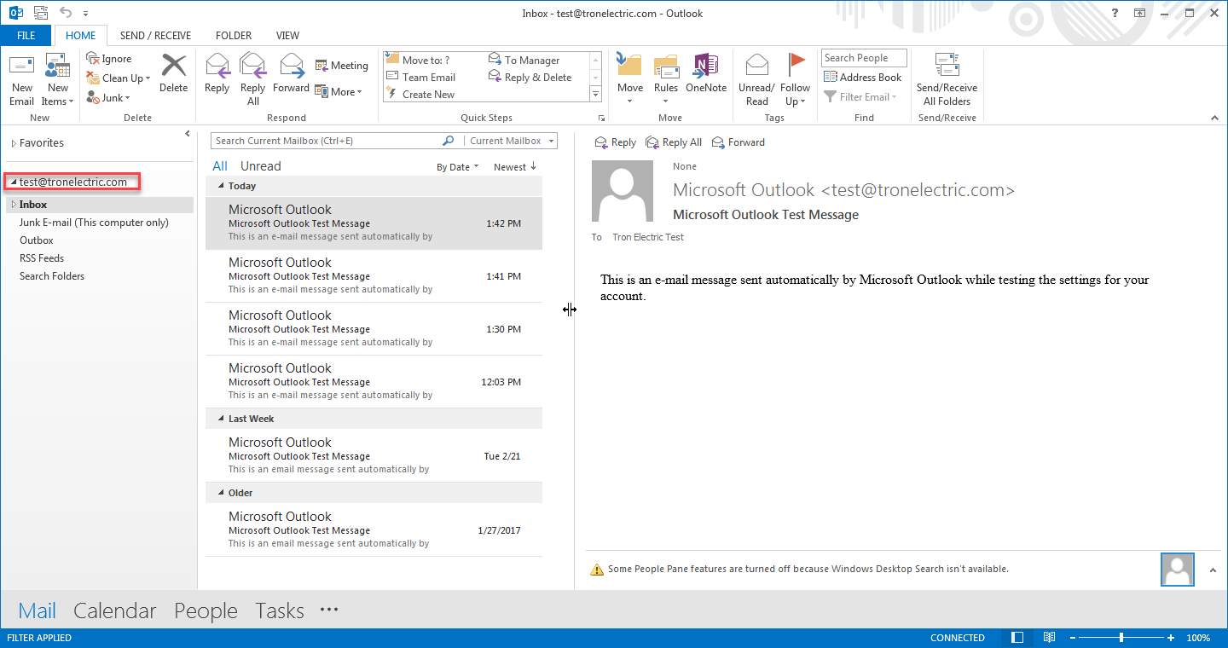Click the zoom slider handle
Viewport: 1228px width, 648px height.
pyautogui.click(x=1121, y=638)
